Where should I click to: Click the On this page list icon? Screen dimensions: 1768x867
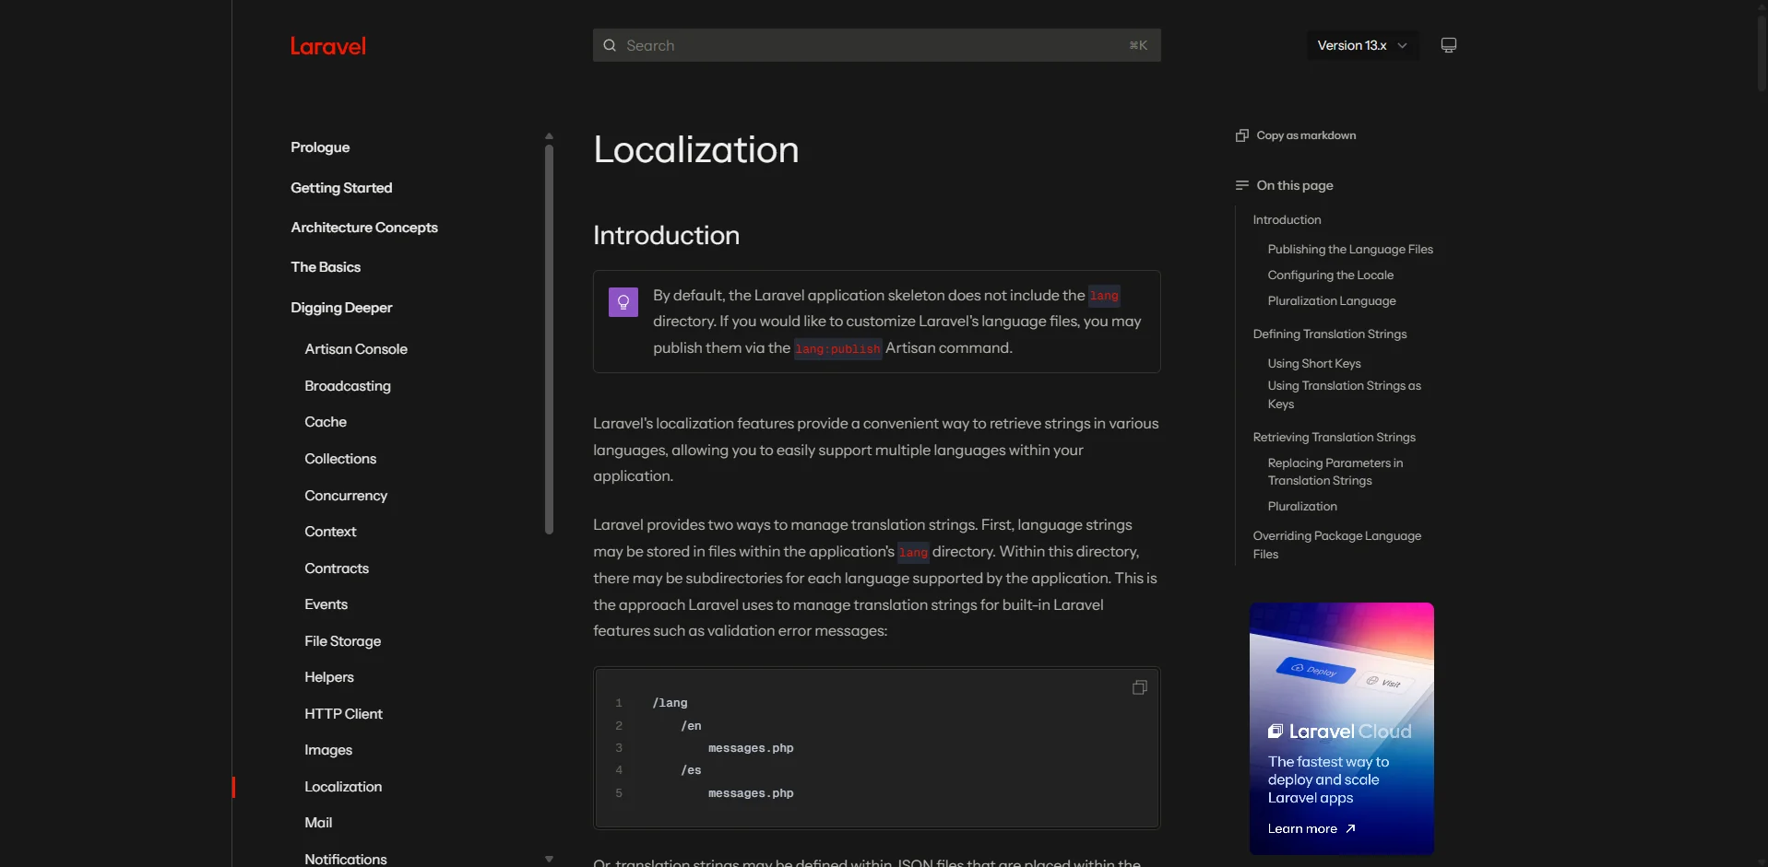(x=1242, y=185)
